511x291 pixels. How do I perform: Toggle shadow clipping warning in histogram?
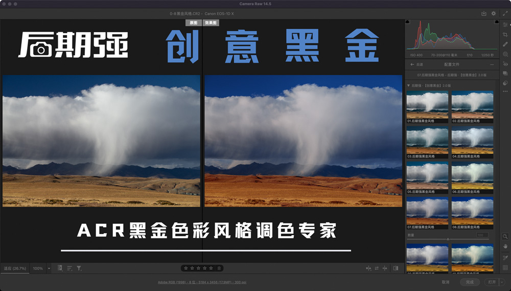[407, 21]
